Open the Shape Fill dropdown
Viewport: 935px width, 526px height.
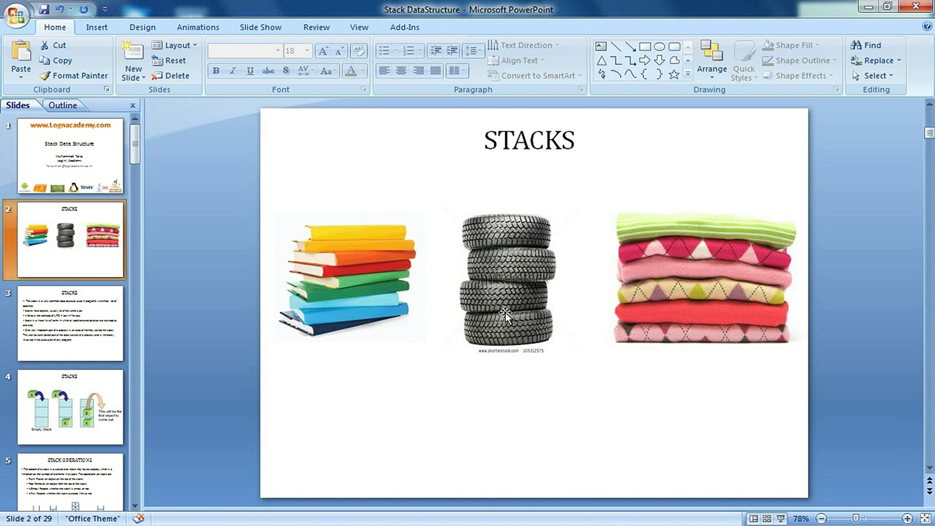point(794,45)
